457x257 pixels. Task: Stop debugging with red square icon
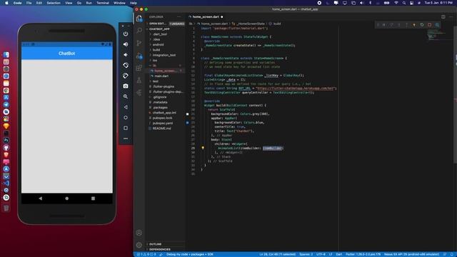[429, 25]
